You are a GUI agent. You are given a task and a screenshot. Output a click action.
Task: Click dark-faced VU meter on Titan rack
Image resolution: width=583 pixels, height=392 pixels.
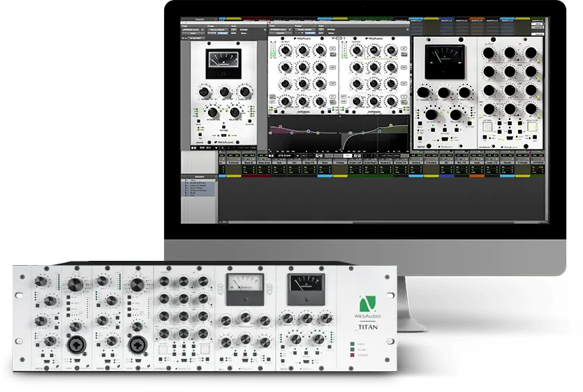click(307, 289)
